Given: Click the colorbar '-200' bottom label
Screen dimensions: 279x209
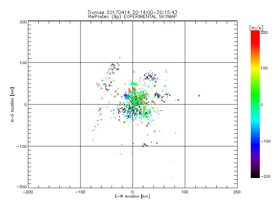Looking at the screenshot, I should (x=265, y=176).
